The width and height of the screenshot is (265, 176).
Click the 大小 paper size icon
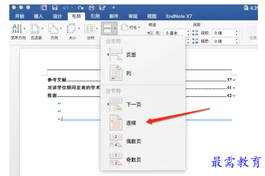click(71, 29)
